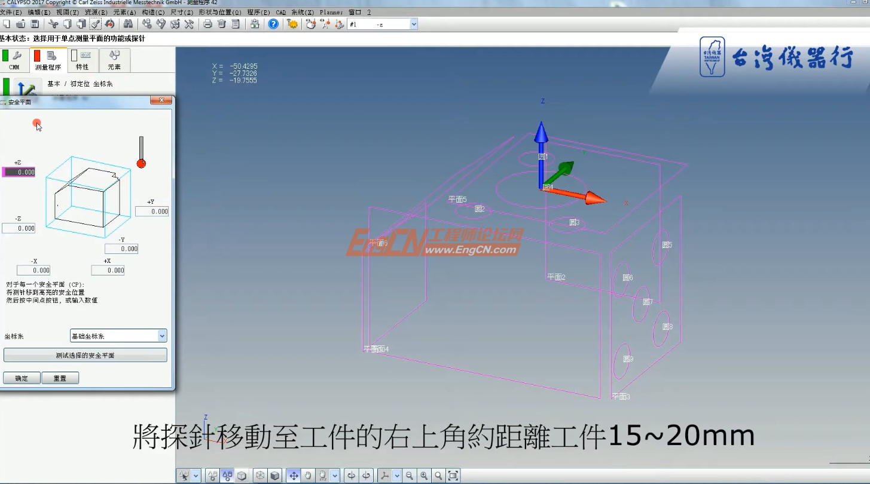Open the 基础坐标系 coordinate system dropdown
870x484 pixels.
click(x=160, y=335)
